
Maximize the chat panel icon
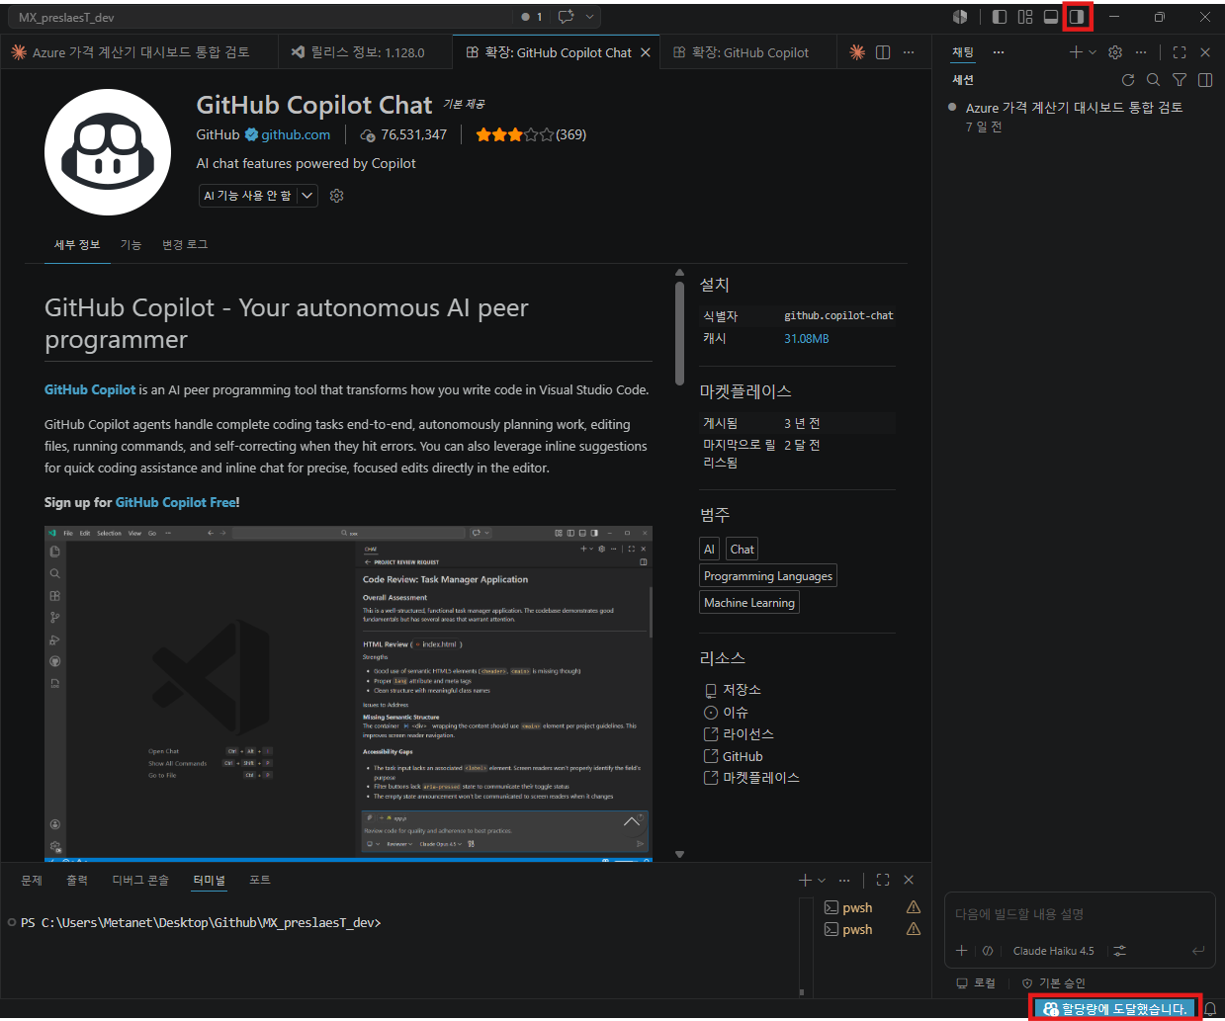1180,52
